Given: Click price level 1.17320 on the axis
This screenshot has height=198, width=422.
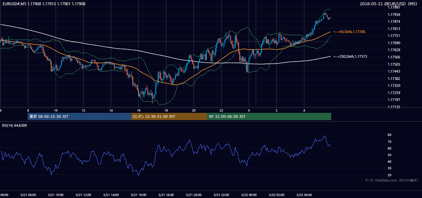Looking at the screenshot, I should coord(394,85).
